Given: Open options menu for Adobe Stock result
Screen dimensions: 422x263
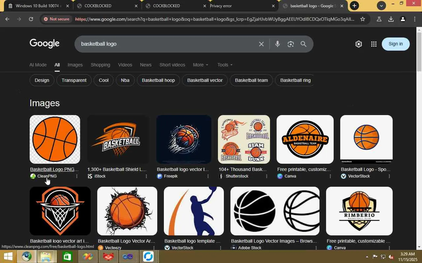Looking at the screenshot, I should click(316, 248).
